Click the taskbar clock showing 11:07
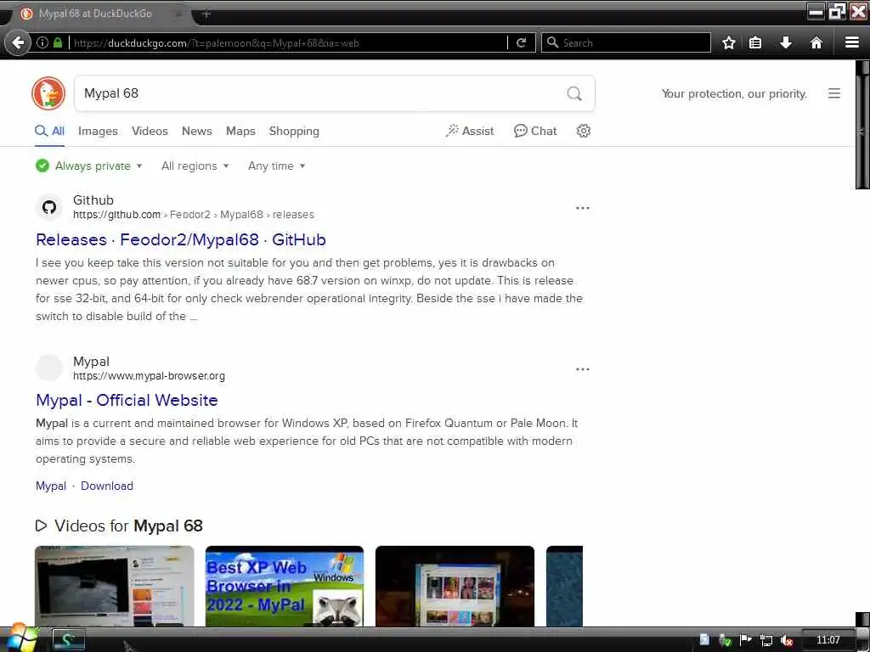This screenshot has height=652, width=870. tap(828, 640)
